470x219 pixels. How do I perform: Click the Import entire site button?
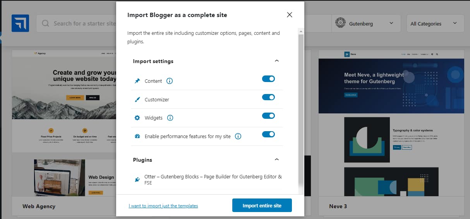pyautogui.click(x=262, y=205)
